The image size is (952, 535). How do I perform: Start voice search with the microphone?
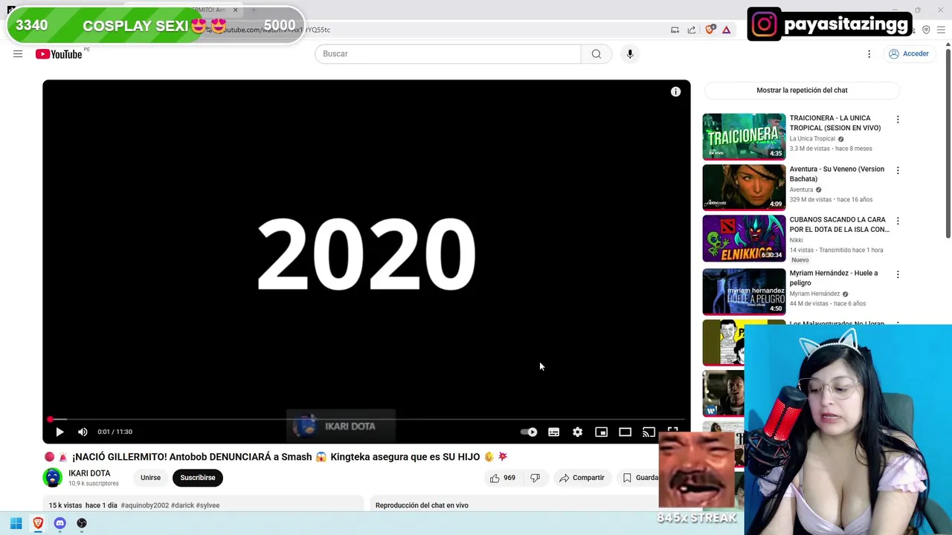[630, 53]
